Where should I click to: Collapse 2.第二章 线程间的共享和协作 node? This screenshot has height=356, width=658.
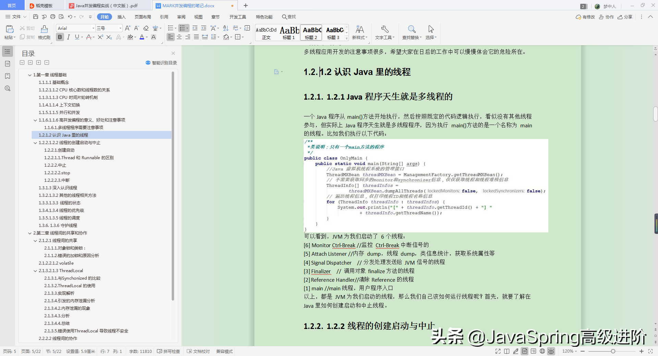pos(30,233)
